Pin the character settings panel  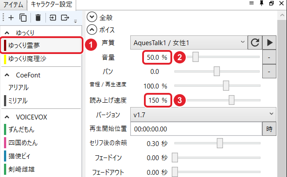261,3
